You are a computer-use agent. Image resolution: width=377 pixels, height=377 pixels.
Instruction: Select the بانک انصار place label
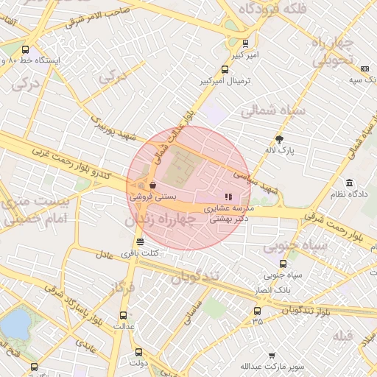click(x=272, y=290)
